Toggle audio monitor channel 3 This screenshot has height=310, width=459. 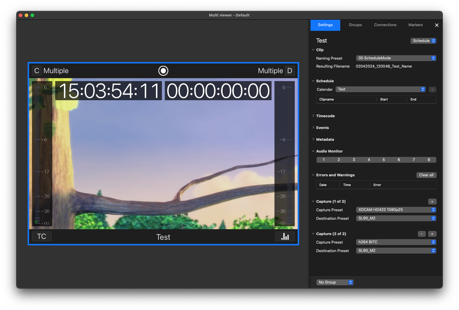click(354, 160)
